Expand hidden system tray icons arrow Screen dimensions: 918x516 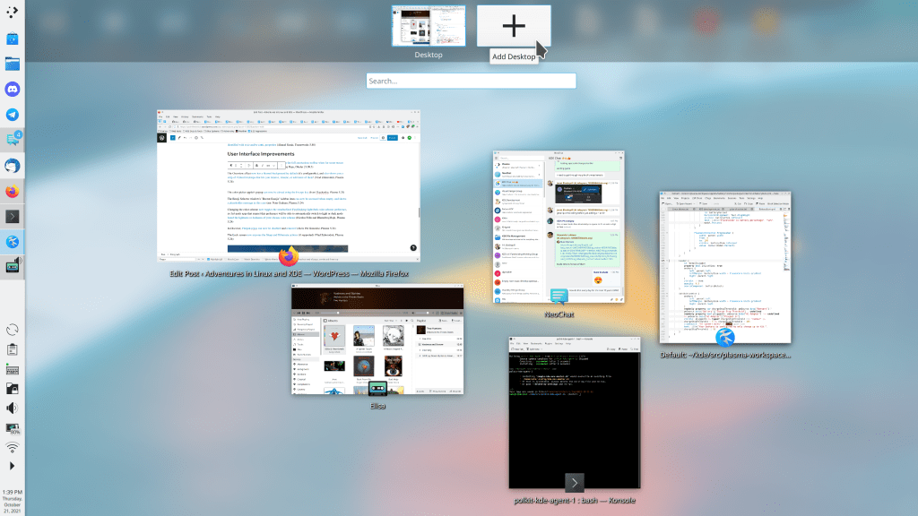[x=13, y=467]
